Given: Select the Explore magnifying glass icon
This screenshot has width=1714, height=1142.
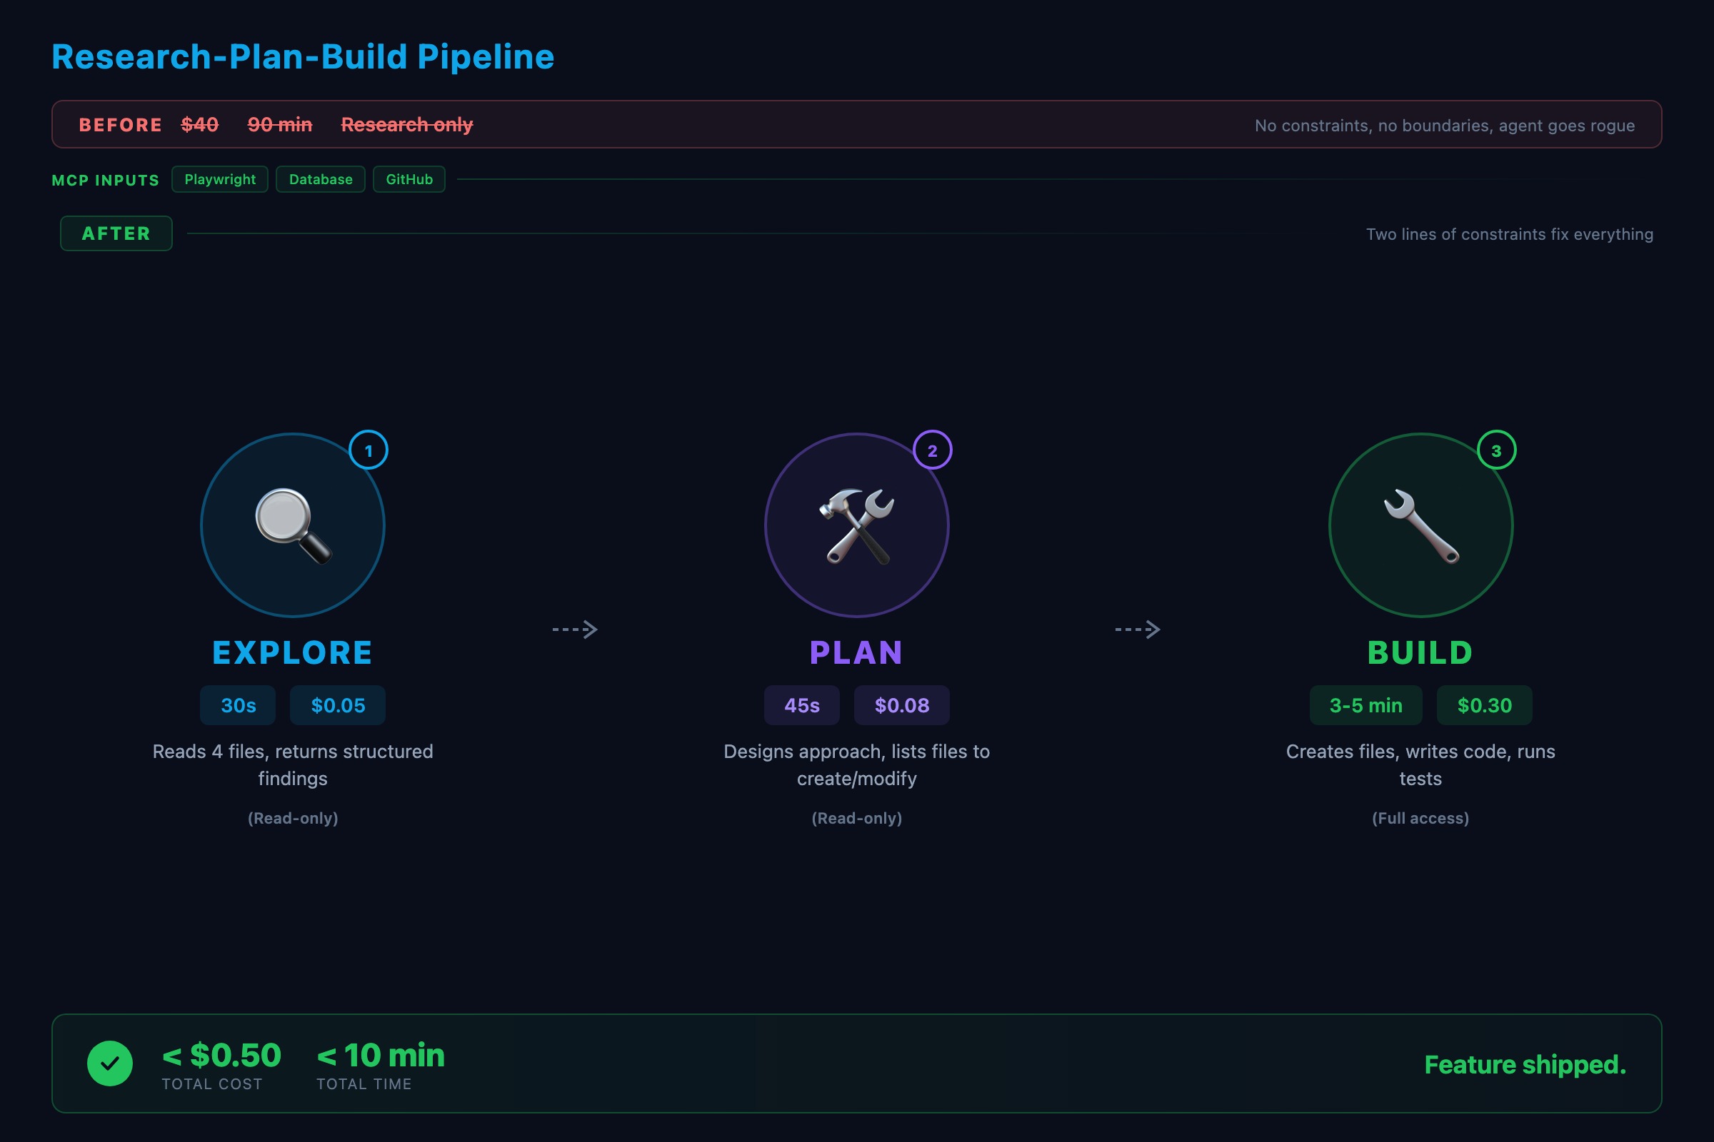Looking at the screenshot, I should [291, 526].
